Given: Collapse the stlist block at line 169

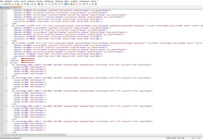Looking at the screenshot, I should [6, 63].
